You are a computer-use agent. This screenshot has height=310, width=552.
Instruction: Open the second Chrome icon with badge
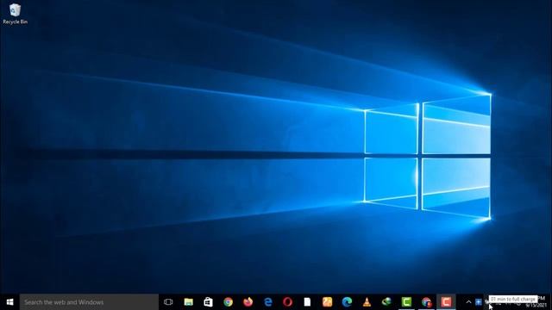click(426, 302)
